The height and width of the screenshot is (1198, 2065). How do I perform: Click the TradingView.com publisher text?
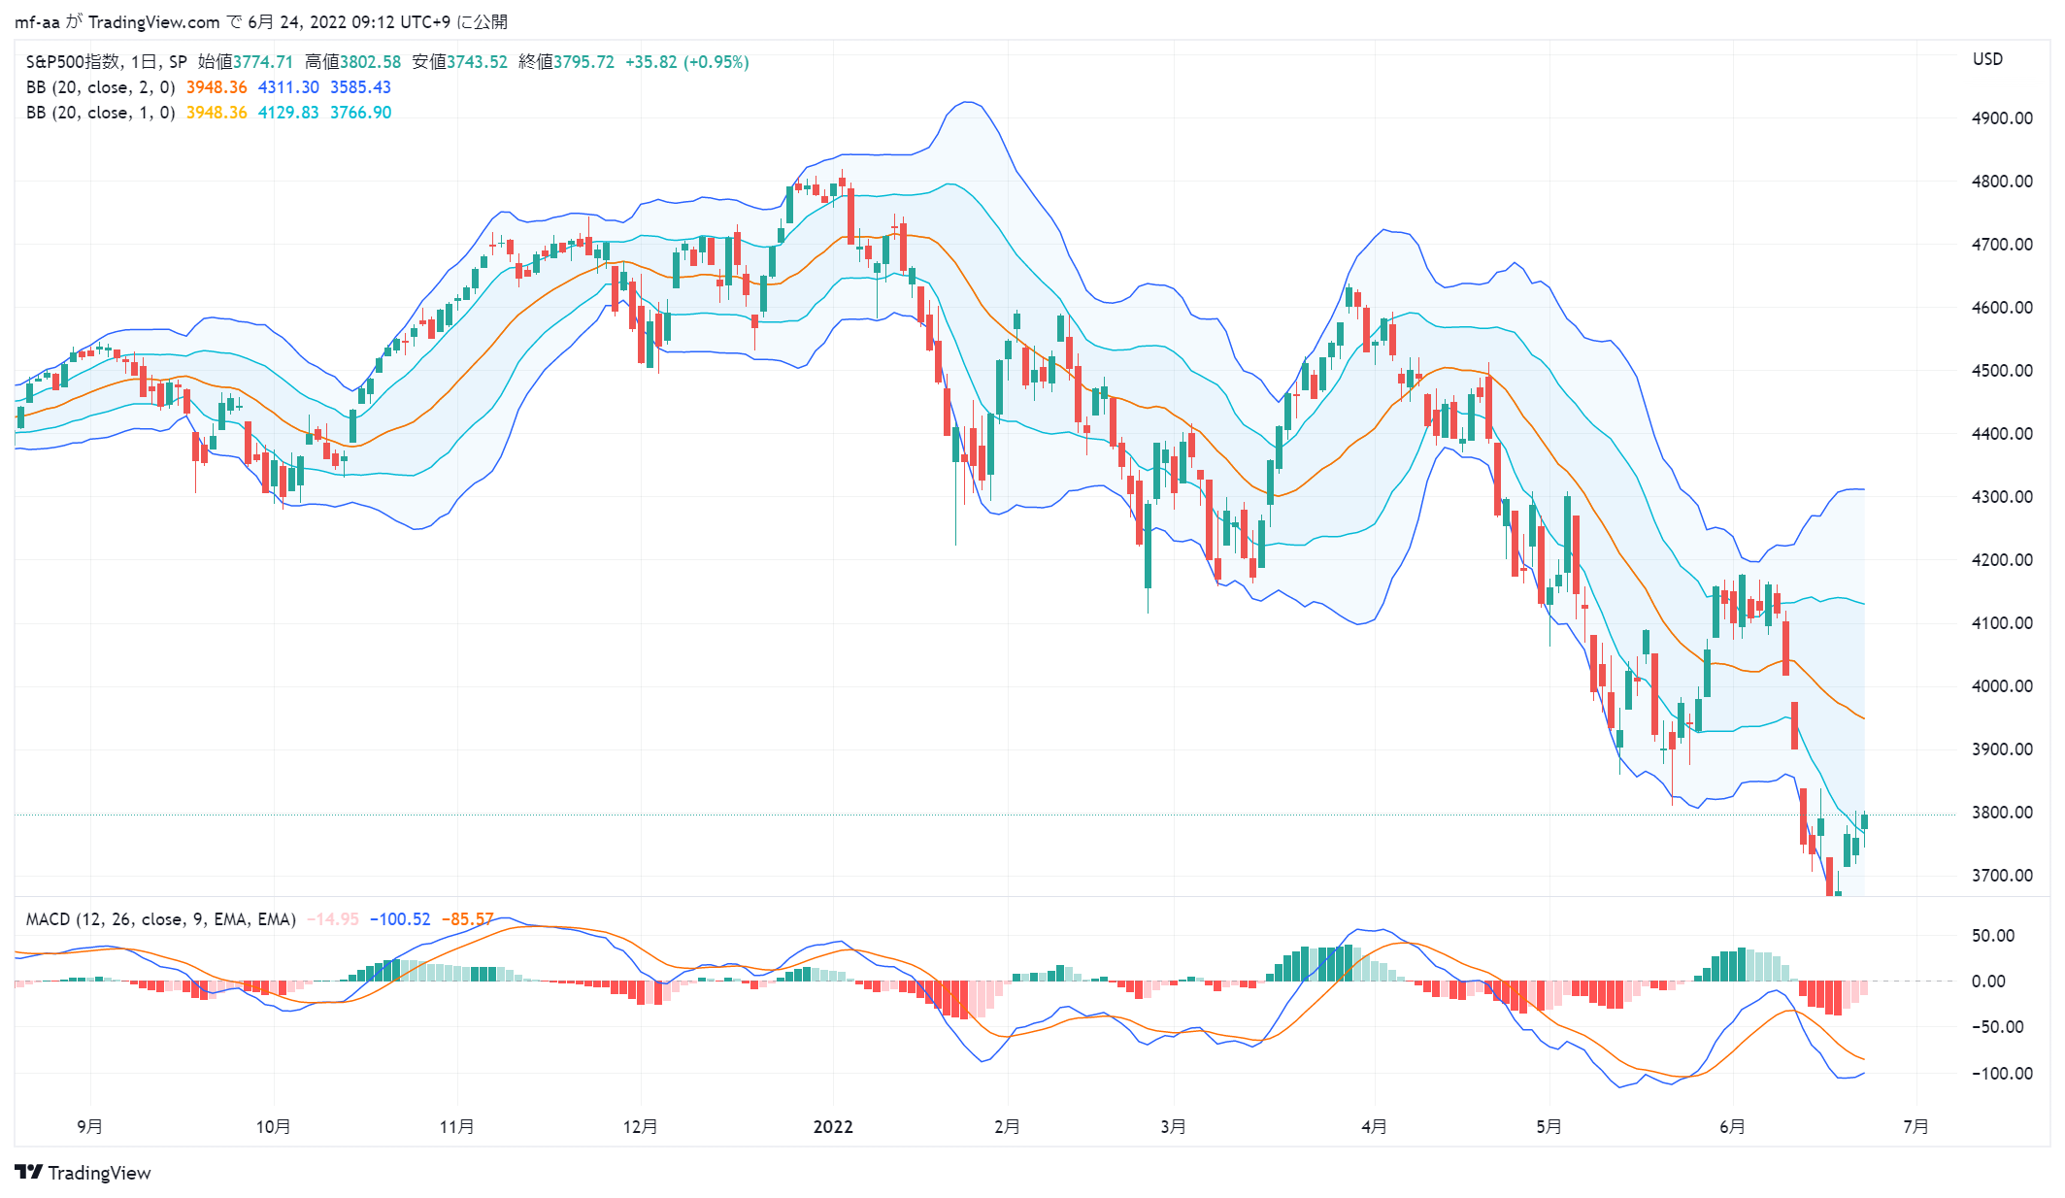click(153, 21)
